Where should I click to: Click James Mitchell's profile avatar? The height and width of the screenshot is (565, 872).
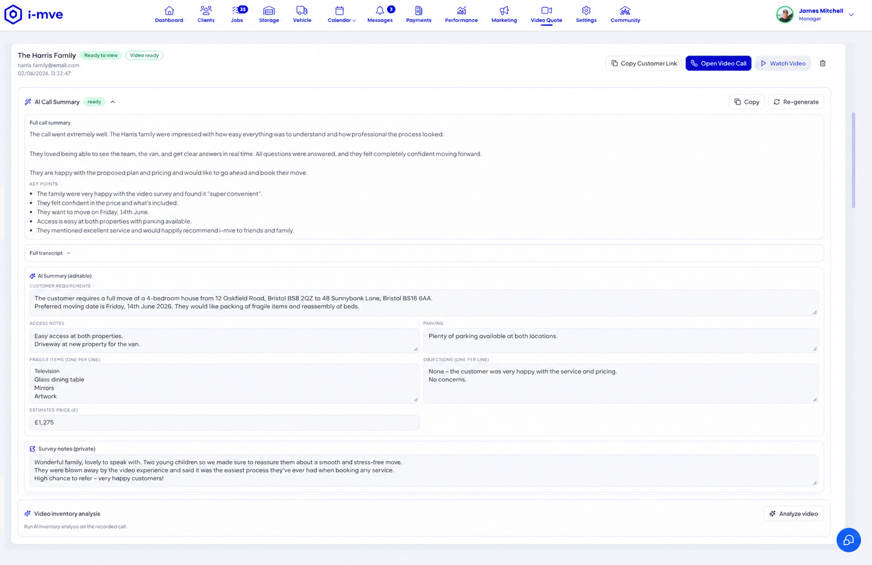[x=785, y=15]
